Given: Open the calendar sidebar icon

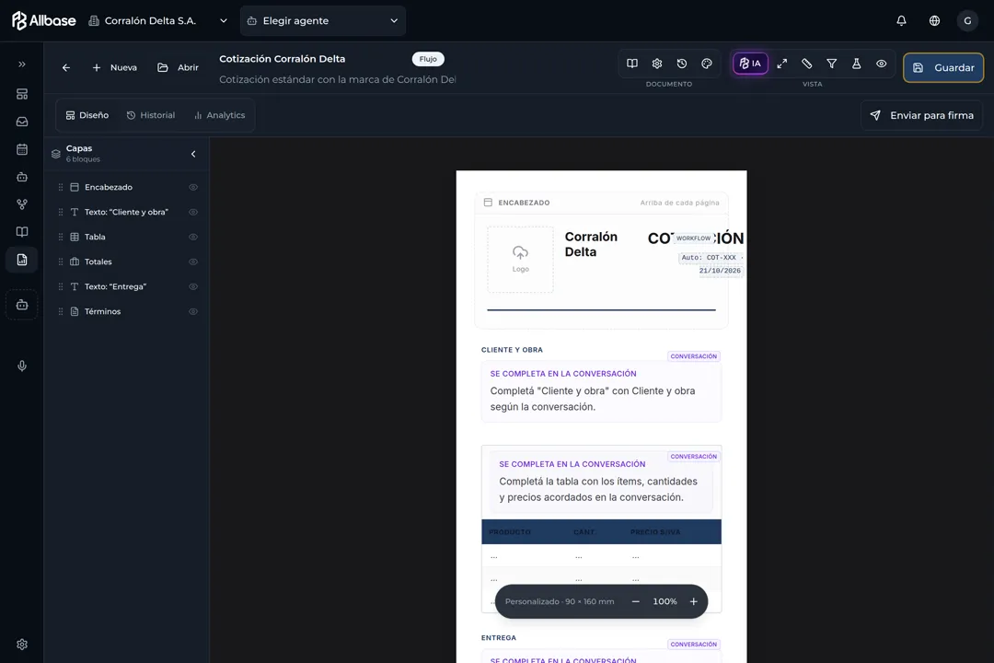Looking at the screenshot, I should pyautogui.click(x=21, y=149).
